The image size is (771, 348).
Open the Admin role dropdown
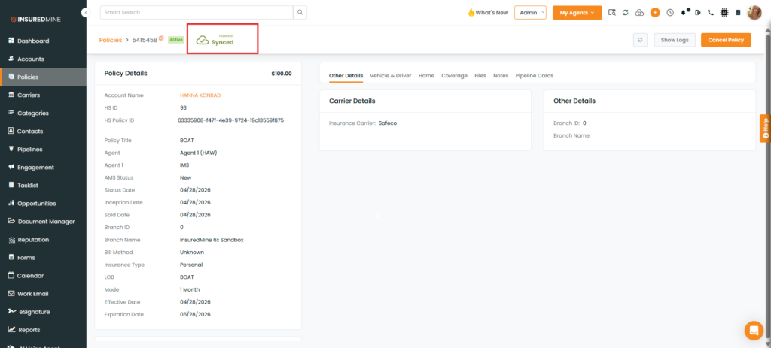[530, 12]
